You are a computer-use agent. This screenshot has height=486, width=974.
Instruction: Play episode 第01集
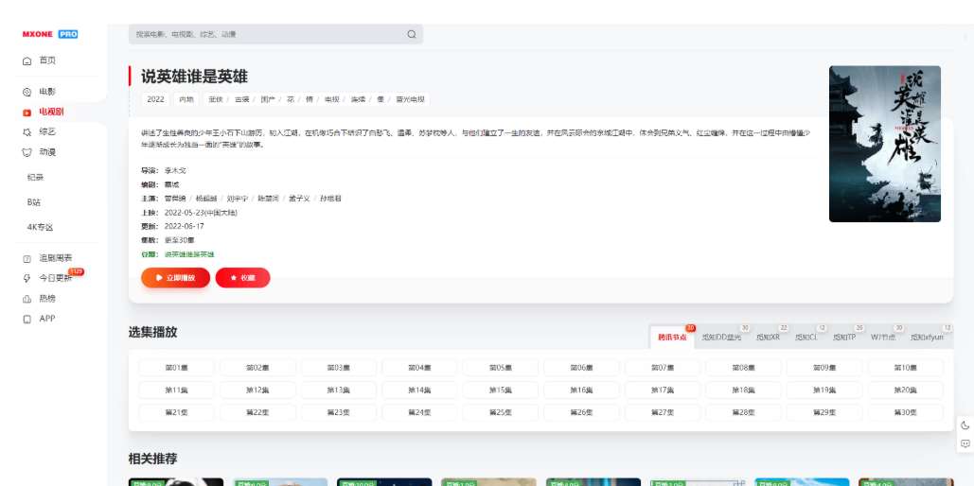pos(176,368)
